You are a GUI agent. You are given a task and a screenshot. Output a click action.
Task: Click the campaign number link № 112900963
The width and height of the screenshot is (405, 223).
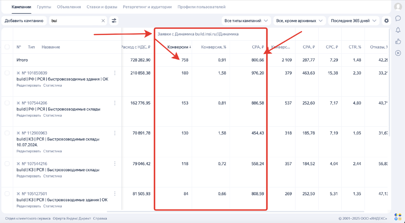click(x=34, y=133)
